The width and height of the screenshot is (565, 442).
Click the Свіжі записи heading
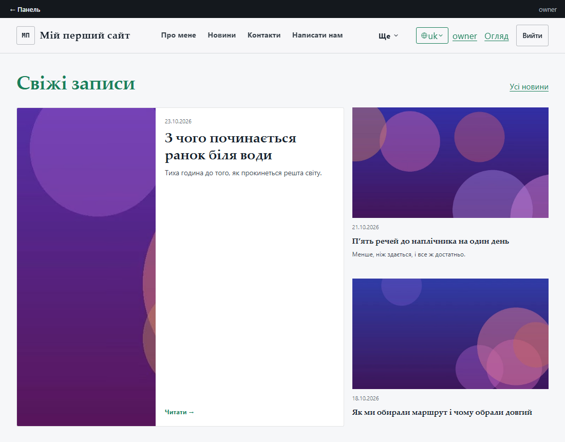[x=76, y=83]
